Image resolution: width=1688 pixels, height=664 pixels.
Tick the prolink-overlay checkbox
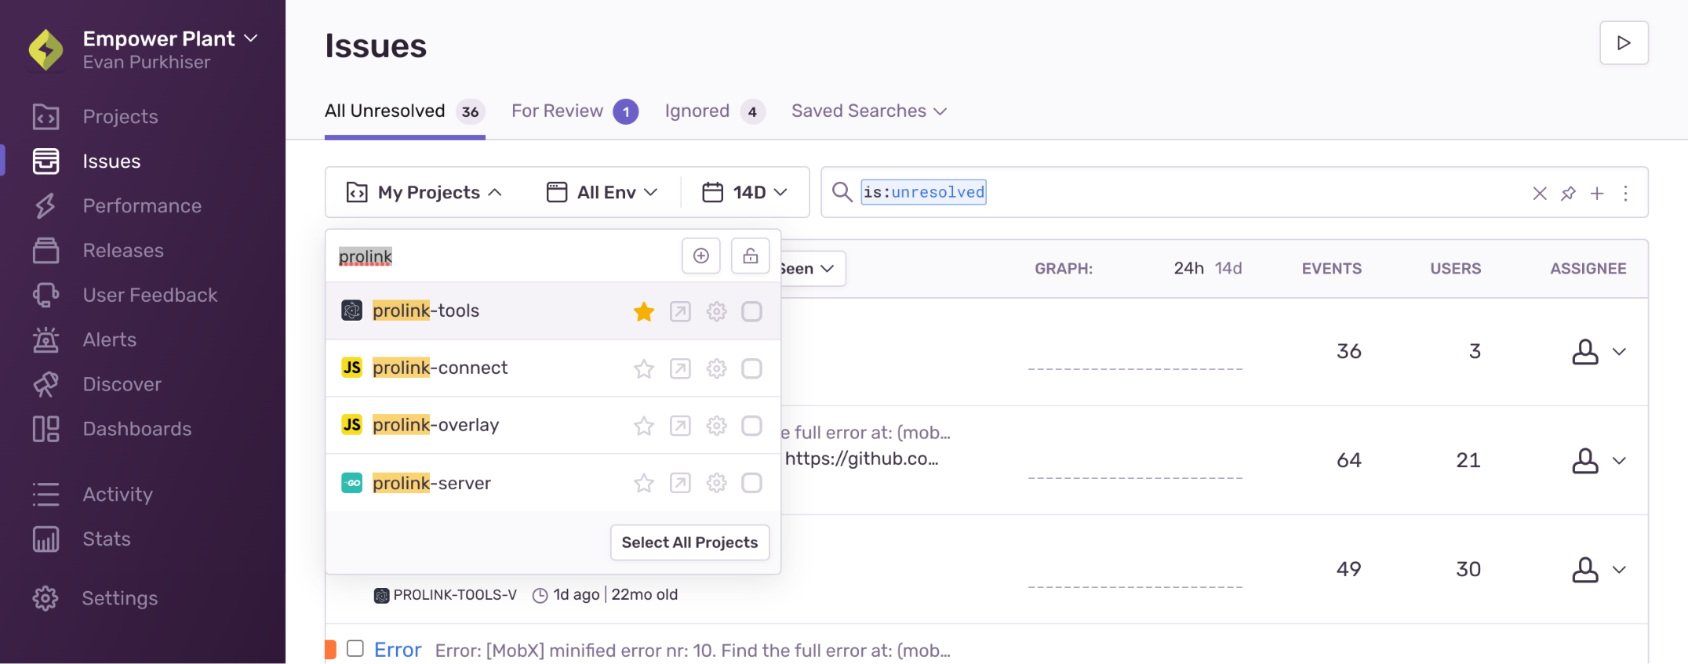751,426
